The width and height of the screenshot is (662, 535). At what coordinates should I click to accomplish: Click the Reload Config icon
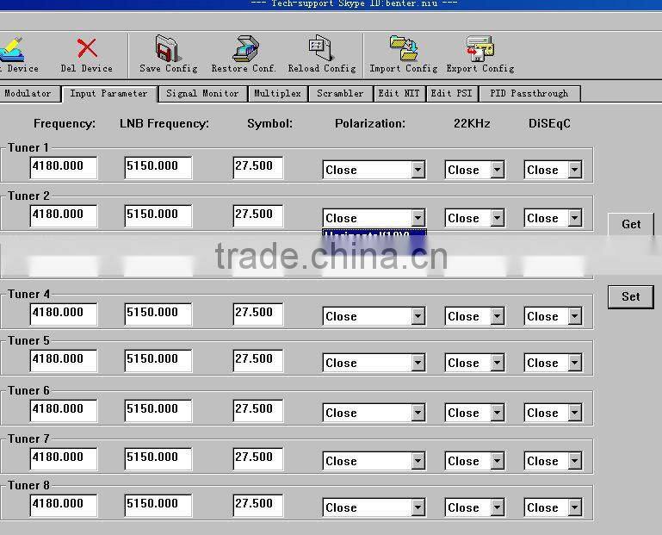pyautogui.click(x=321, y=49)
